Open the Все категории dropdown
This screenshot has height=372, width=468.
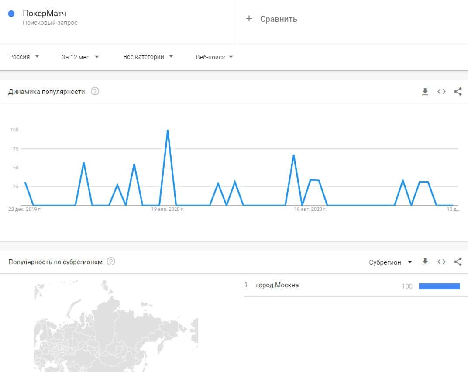148,57
